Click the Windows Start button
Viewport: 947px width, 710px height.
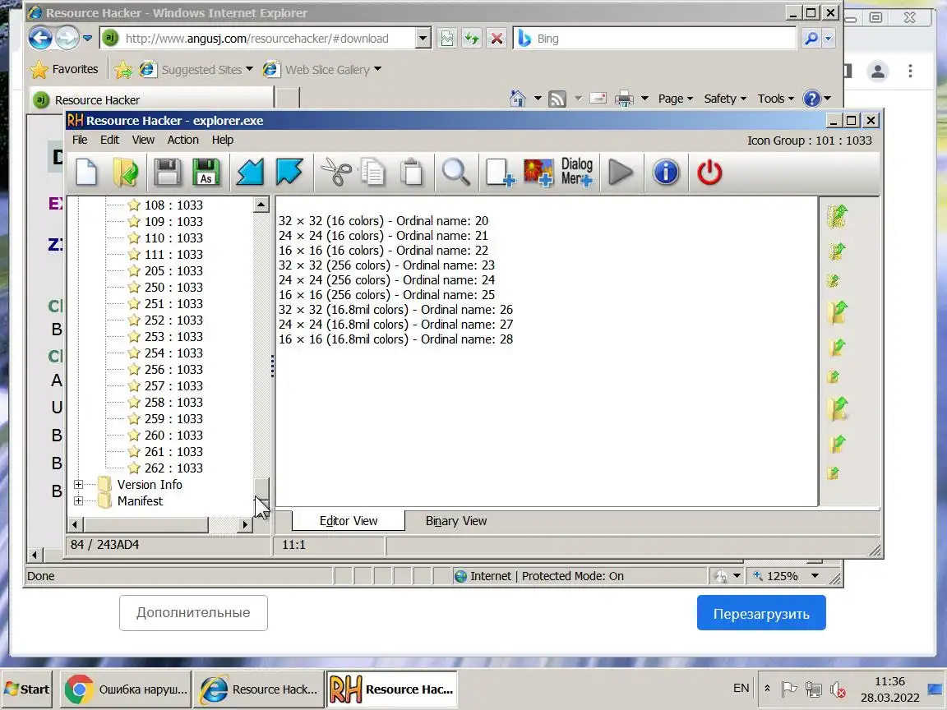point(26,689)
